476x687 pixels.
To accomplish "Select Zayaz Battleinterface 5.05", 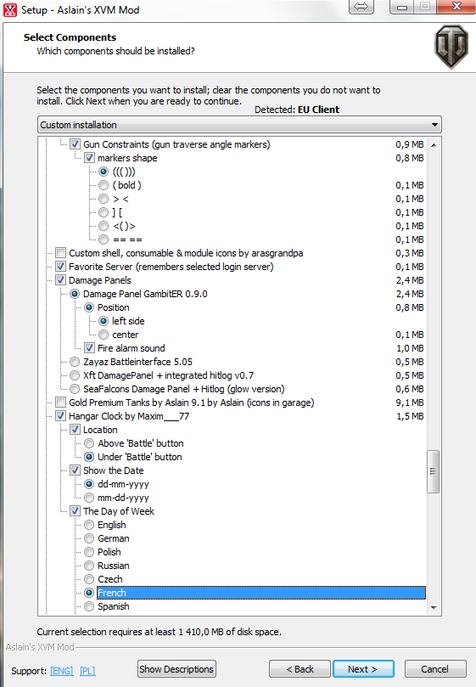I will coord(75,362).
